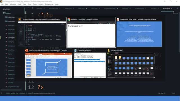Open the Edit menu
The image size is (180, 101).
click(x=6, y=4)
